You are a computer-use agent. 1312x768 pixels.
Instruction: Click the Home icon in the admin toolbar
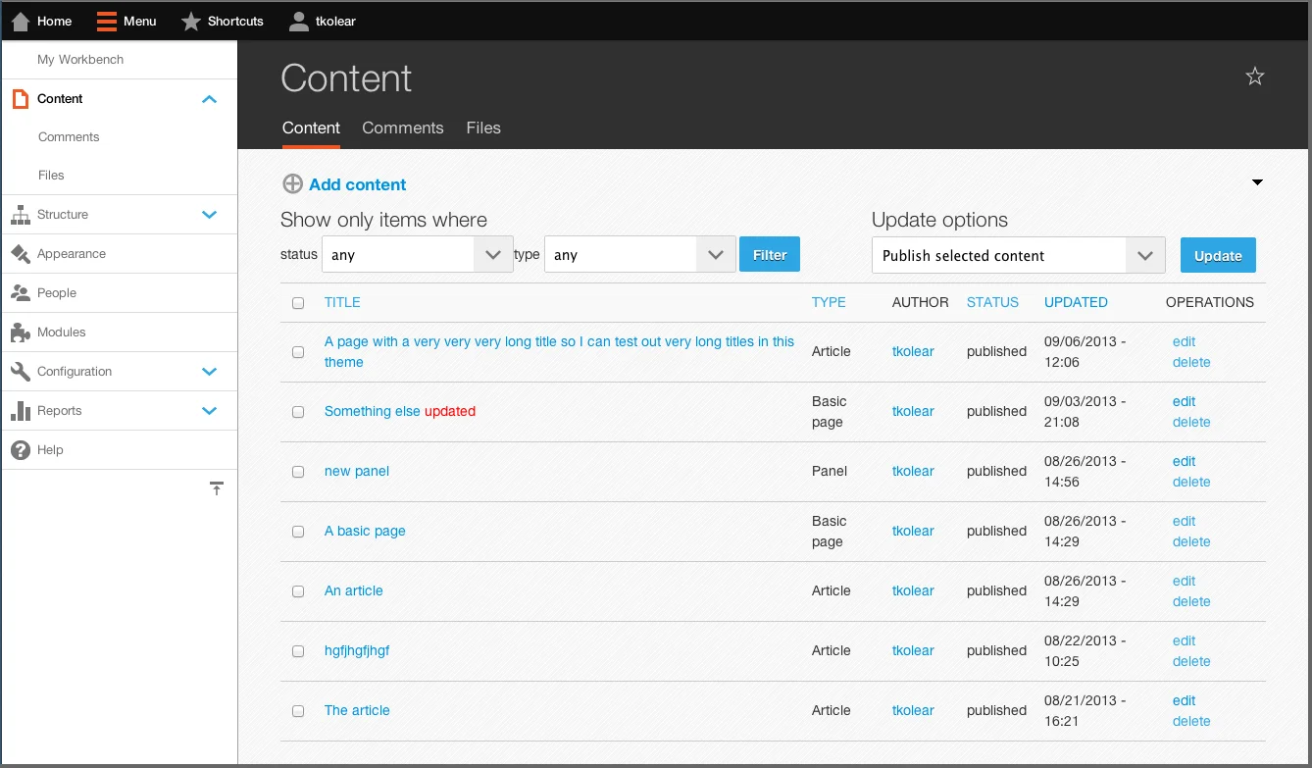click(20, 21)
